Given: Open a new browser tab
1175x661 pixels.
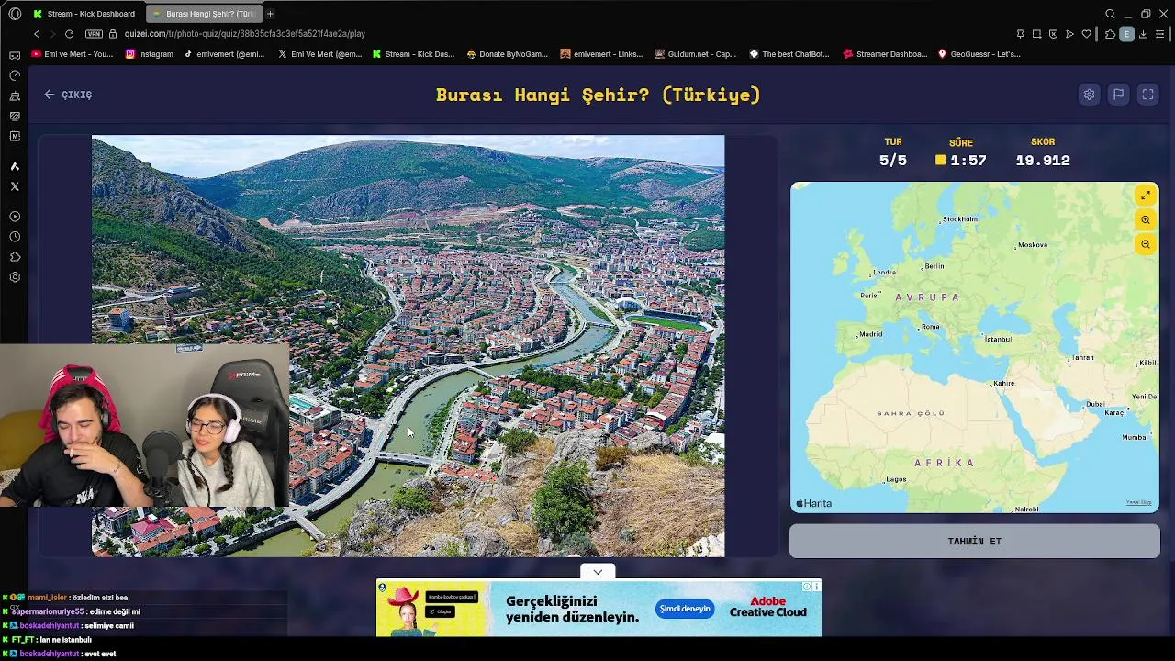Looking at the screenshot, I should (270, 14).
